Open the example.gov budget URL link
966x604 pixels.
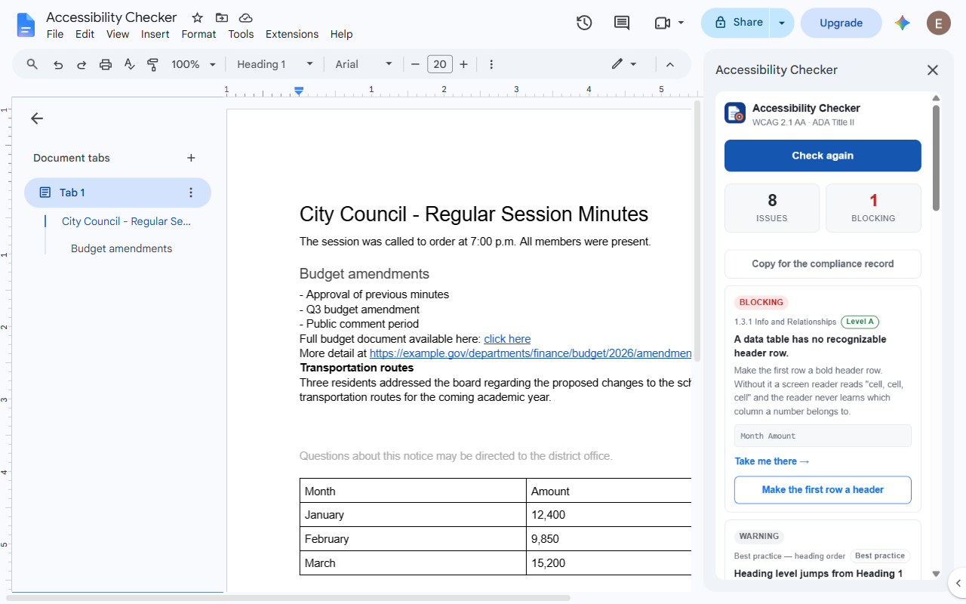(531, 353)
